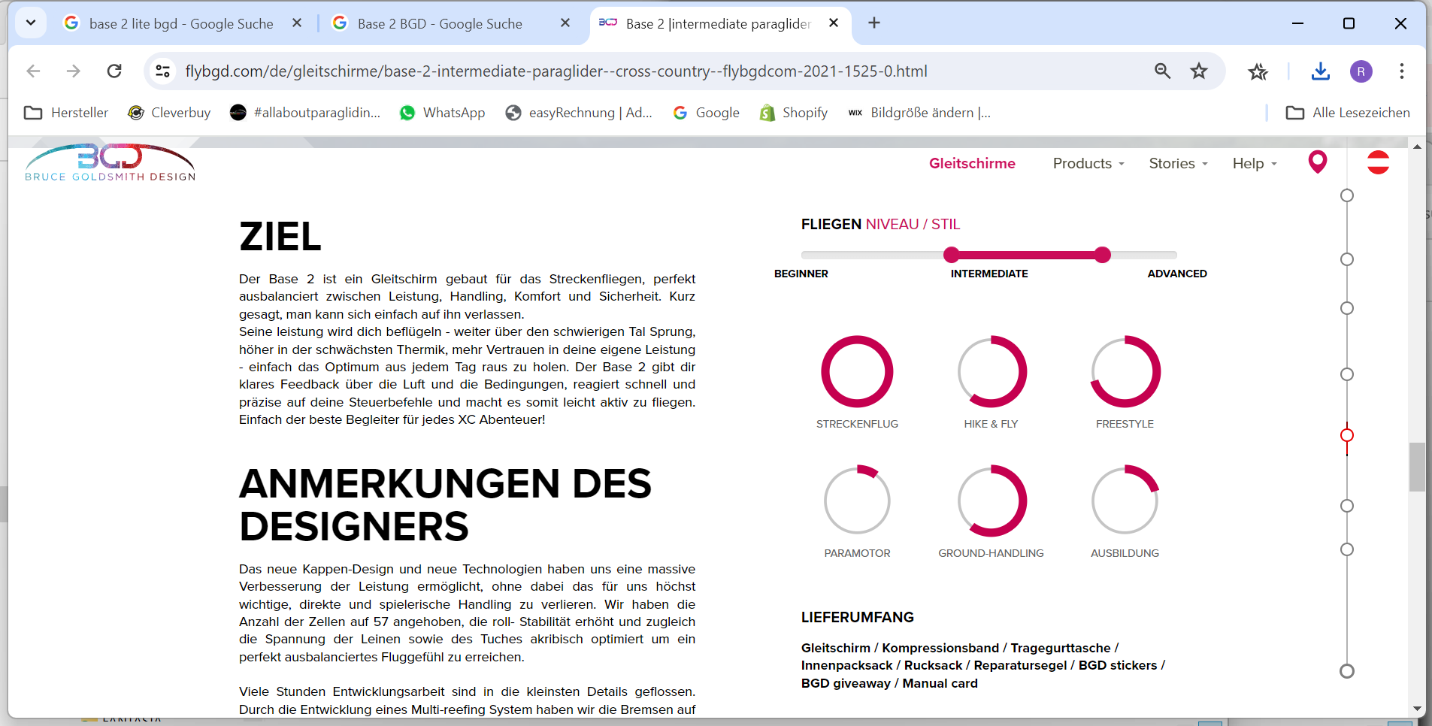Open the profile avatar R

(x=1361, y=71)
